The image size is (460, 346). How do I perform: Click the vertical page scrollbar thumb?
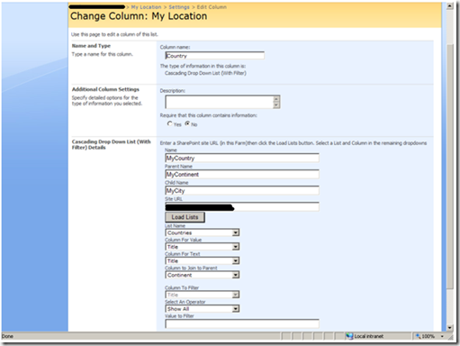pyautogui.click(x=449, y=167)
